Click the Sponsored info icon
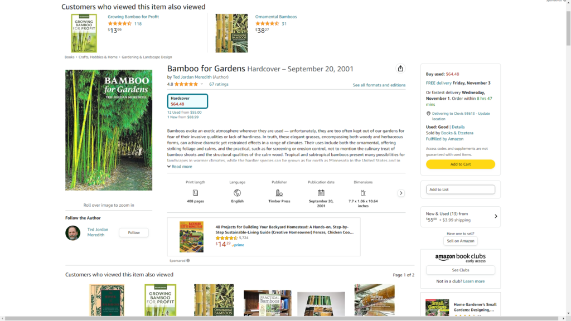The image size is (571, 321). 188,261
